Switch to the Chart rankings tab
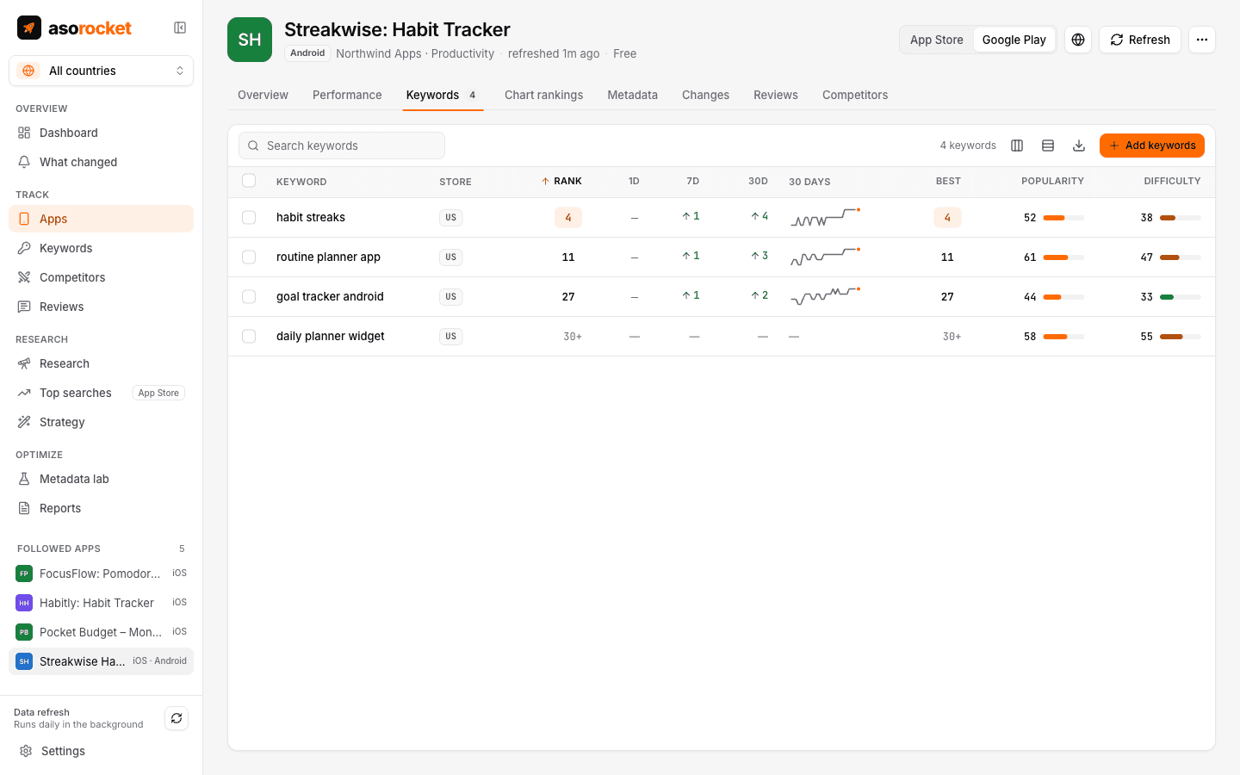 pyautogui.click(x=543, y=95)
